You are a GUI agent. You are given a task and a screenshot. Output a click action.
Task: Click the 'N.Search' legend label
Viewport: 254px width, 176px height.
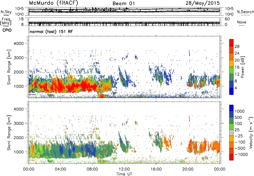point(245,12)
